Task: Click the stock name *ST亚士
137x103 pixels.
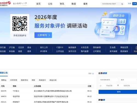Action: 16,91
